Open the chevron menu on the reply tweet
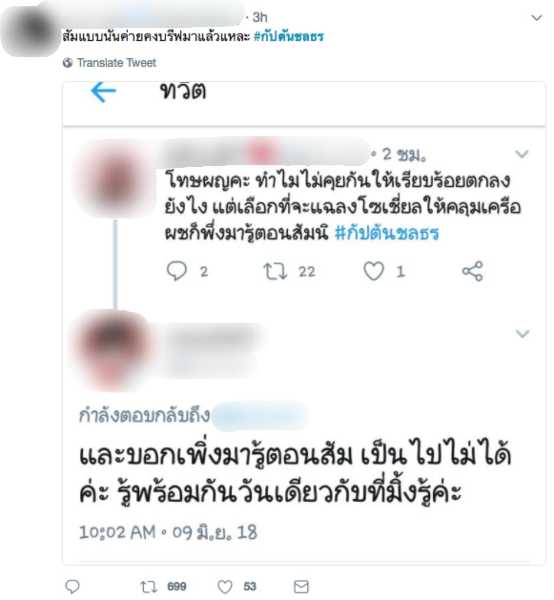Screen dimensions: 554x600 coord(522,334)
